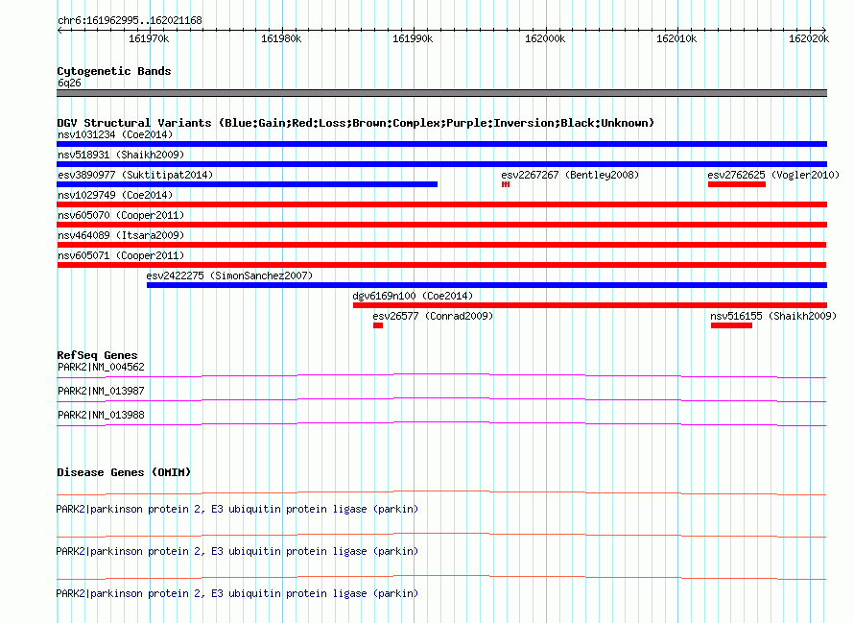
Task: Open variant nsv516155 (Shaikh2009) label
Action: (773, 316)
